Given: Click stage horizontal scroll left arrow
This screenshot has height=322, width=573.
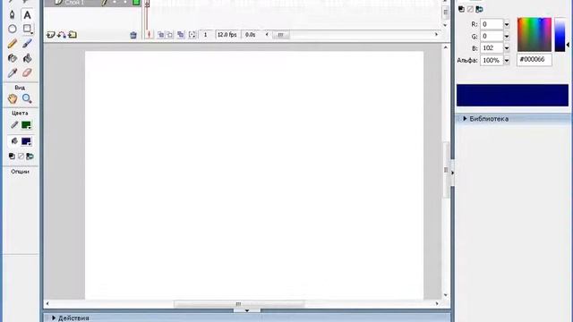Looking at the screenshot, I should 47,303.
